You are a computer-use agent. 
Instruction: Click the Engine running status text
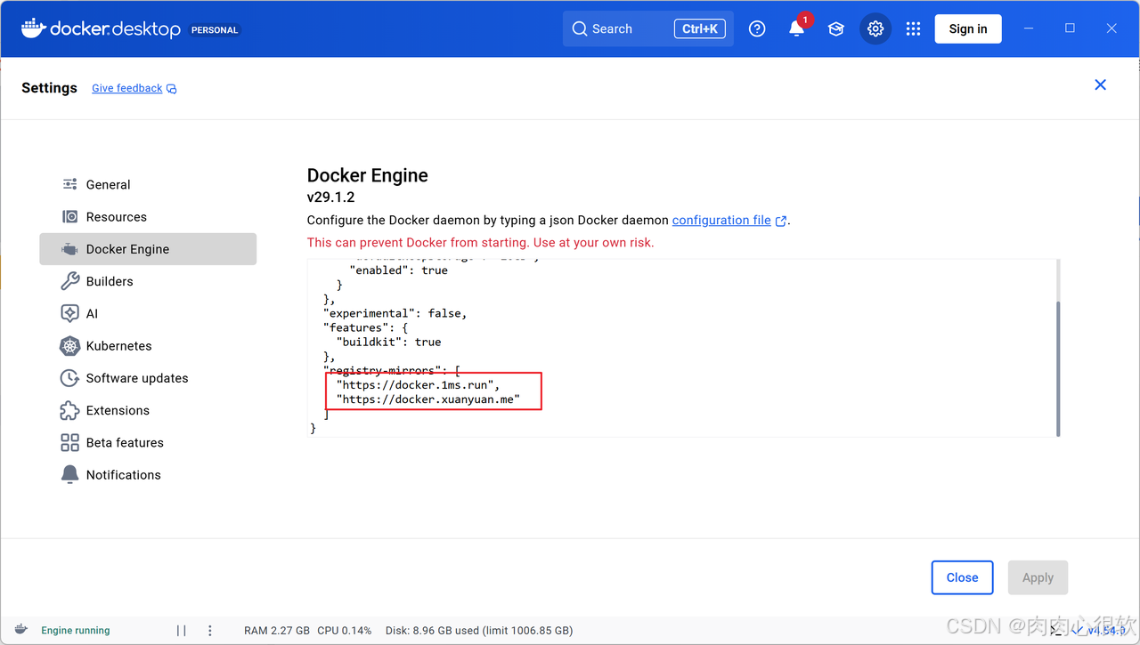(76, 631)
